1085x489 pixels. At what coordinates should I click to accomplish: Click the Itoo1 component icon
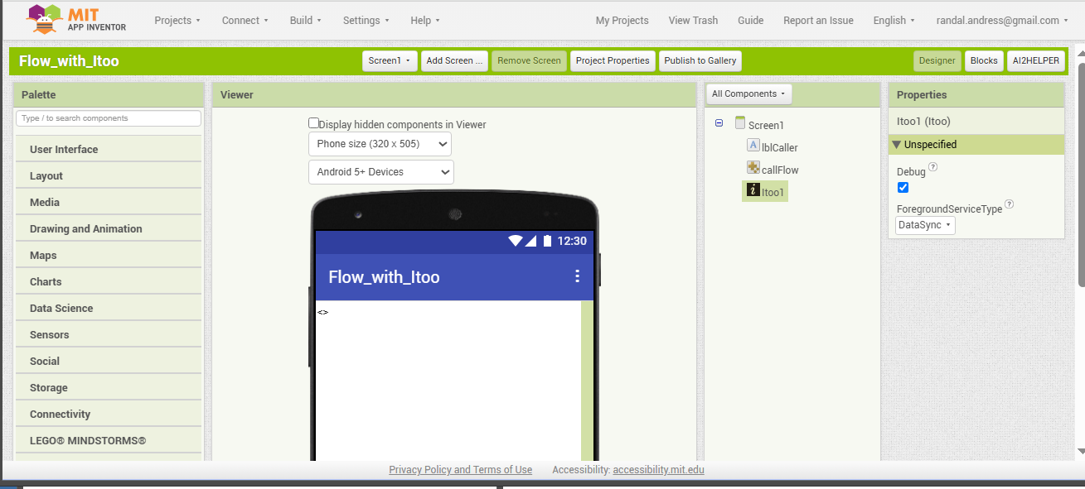[753, 189]
